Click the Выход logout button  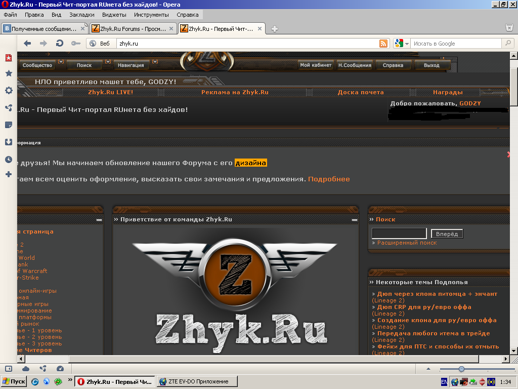[x=431, y=65]
